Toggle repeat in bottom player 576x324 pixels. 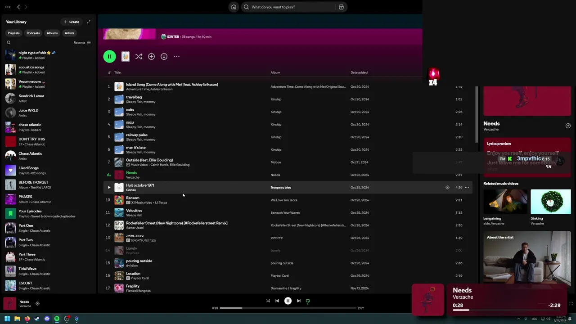pyautogui.click(x=308, y=301)
